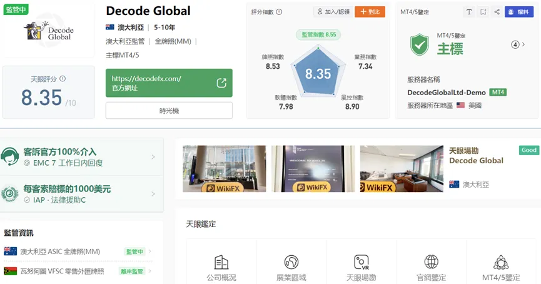Select the 天眼場勘 VR tab
This screenshot has width=541, height=284.
[362, 268]
